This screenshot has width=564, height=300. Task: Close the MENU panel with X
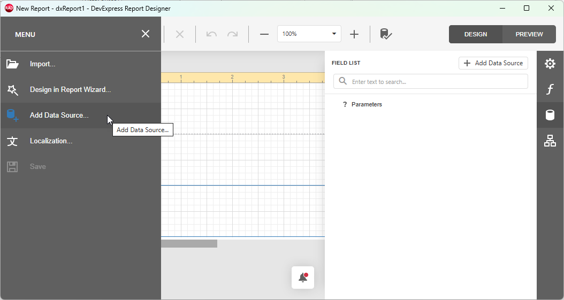click(146, 34)
